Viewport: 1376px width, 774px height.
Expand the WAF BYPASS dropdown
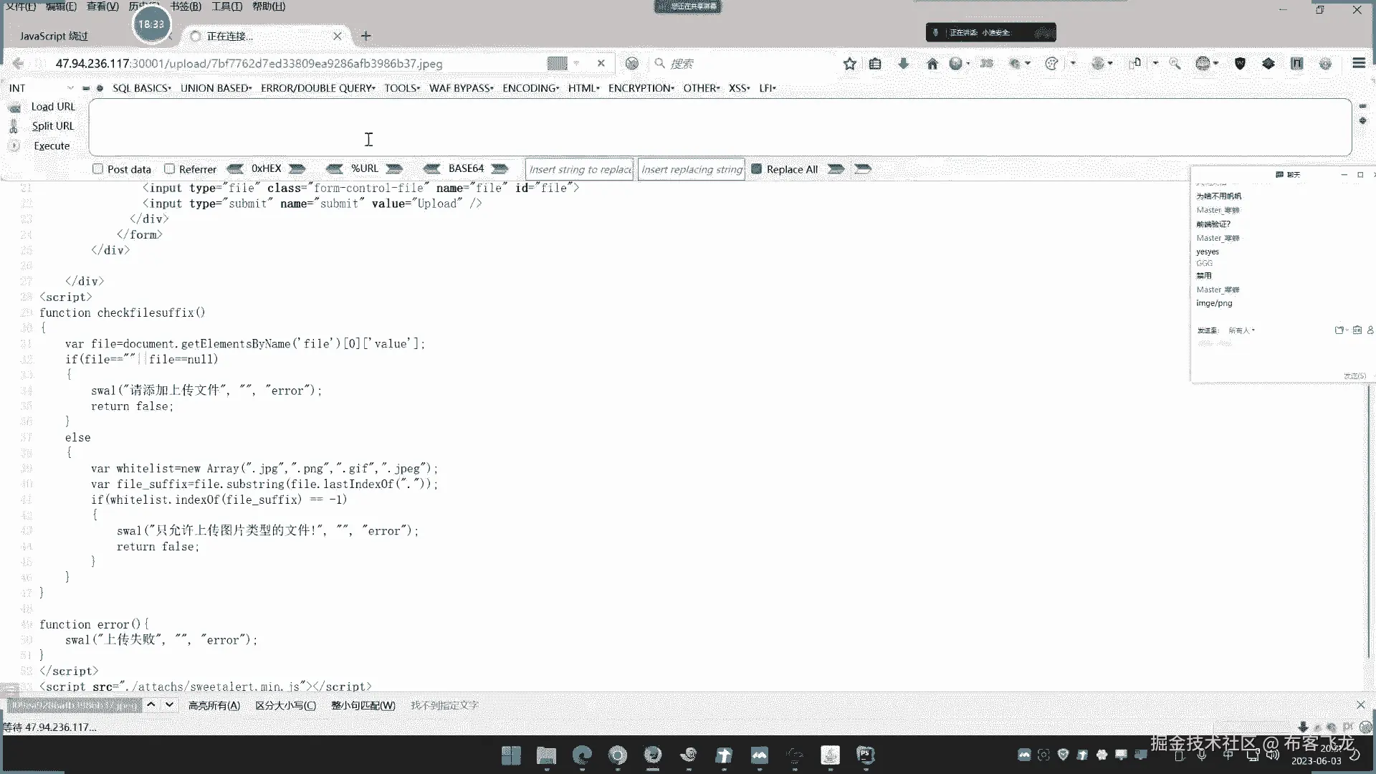[461, 88]
